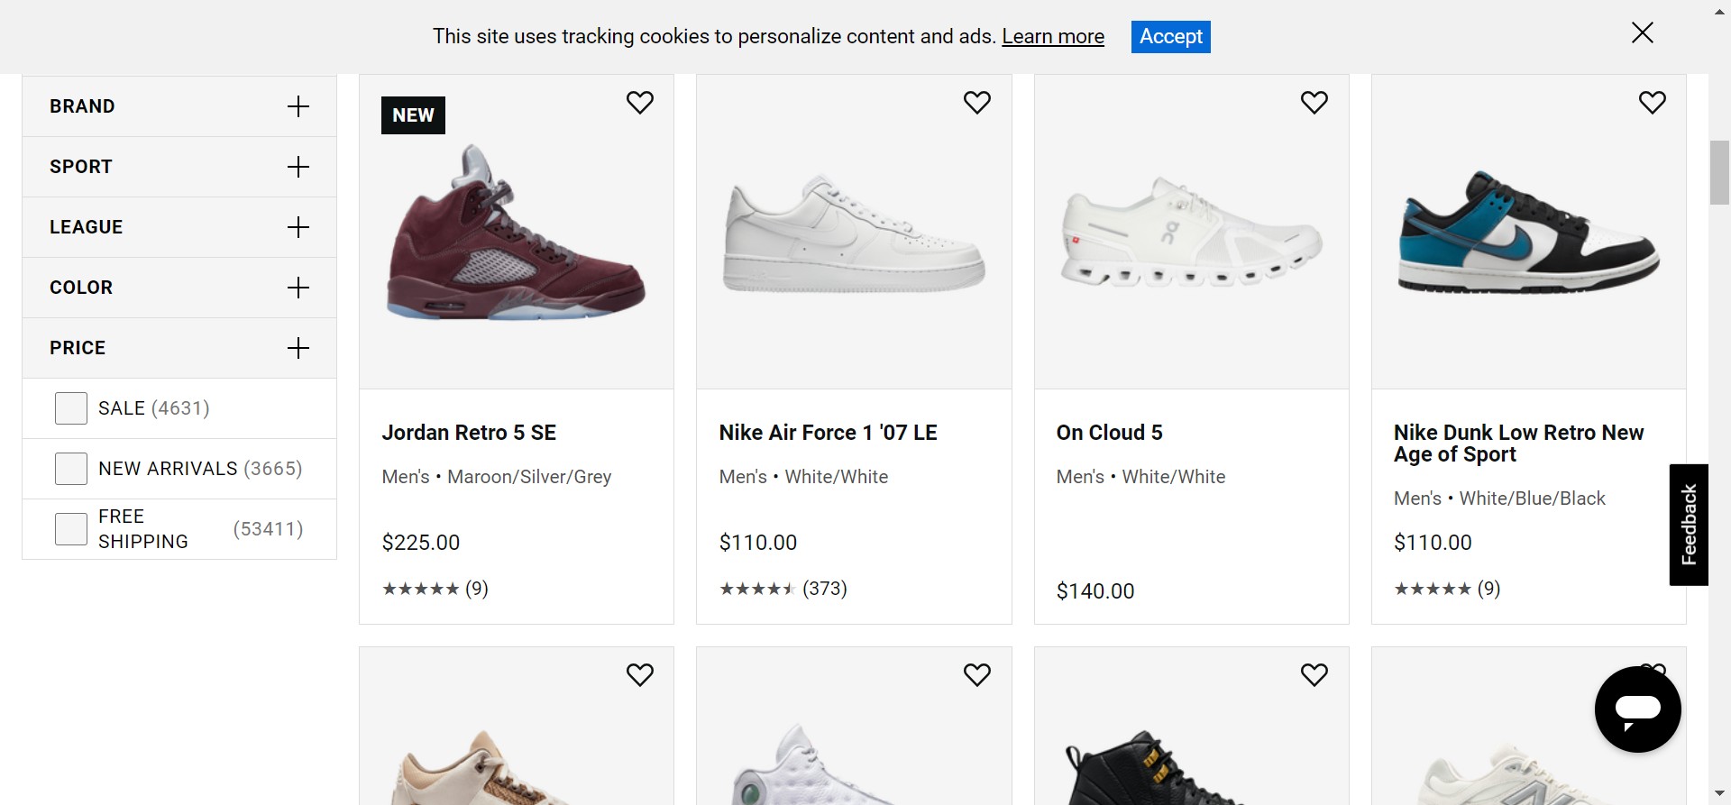Accept the tracking cookies
1731x805 pixels.
[1170, 37]
